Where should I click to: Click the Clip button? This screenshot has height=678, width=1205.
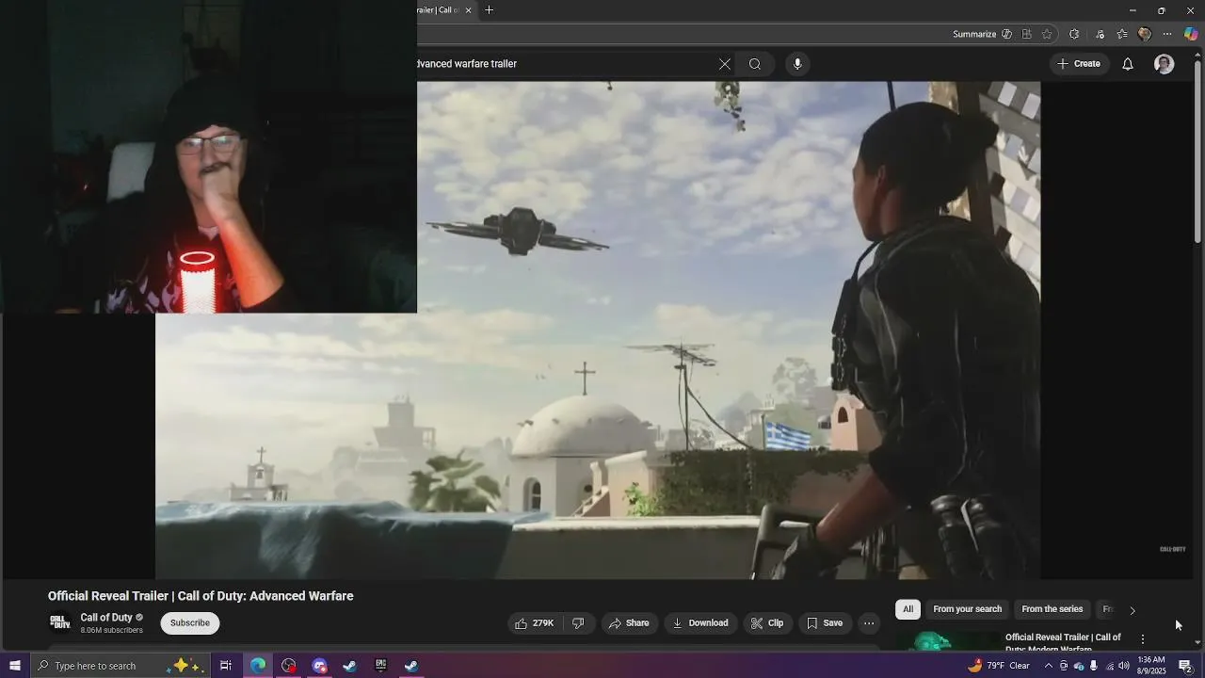(767, 623)
